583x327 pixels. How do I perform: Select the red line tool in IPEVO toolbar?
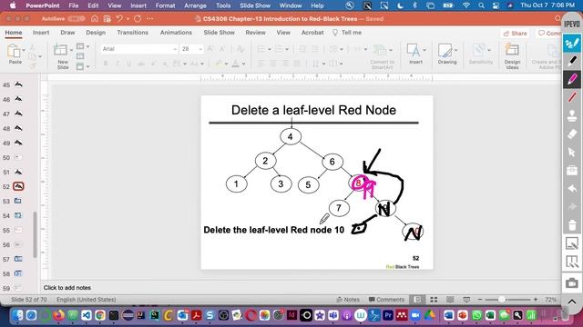coord(572,97)
